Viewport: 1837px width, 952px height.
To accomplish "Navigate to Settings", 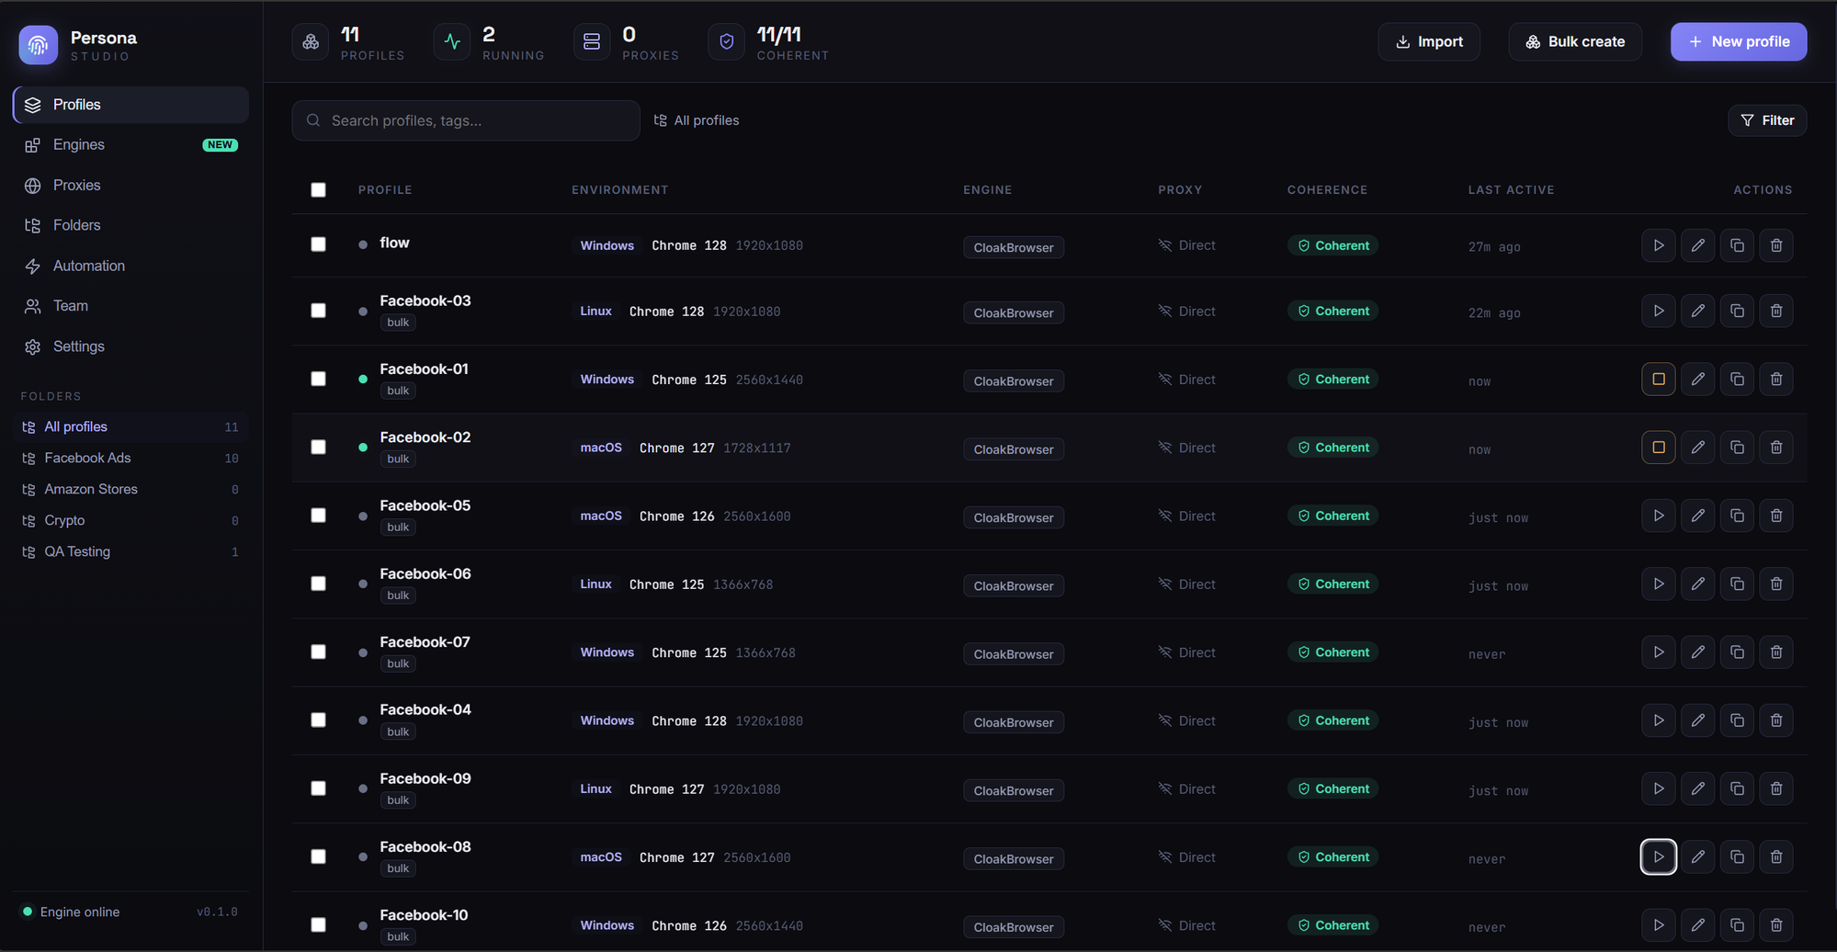I will point(130,346).
